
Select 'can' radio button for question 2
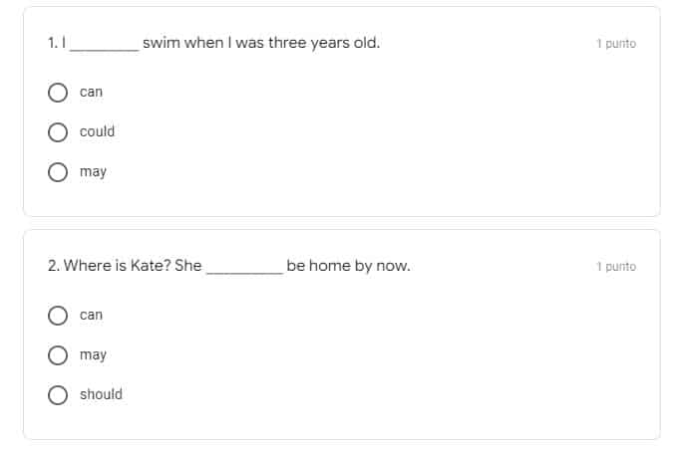58,316
